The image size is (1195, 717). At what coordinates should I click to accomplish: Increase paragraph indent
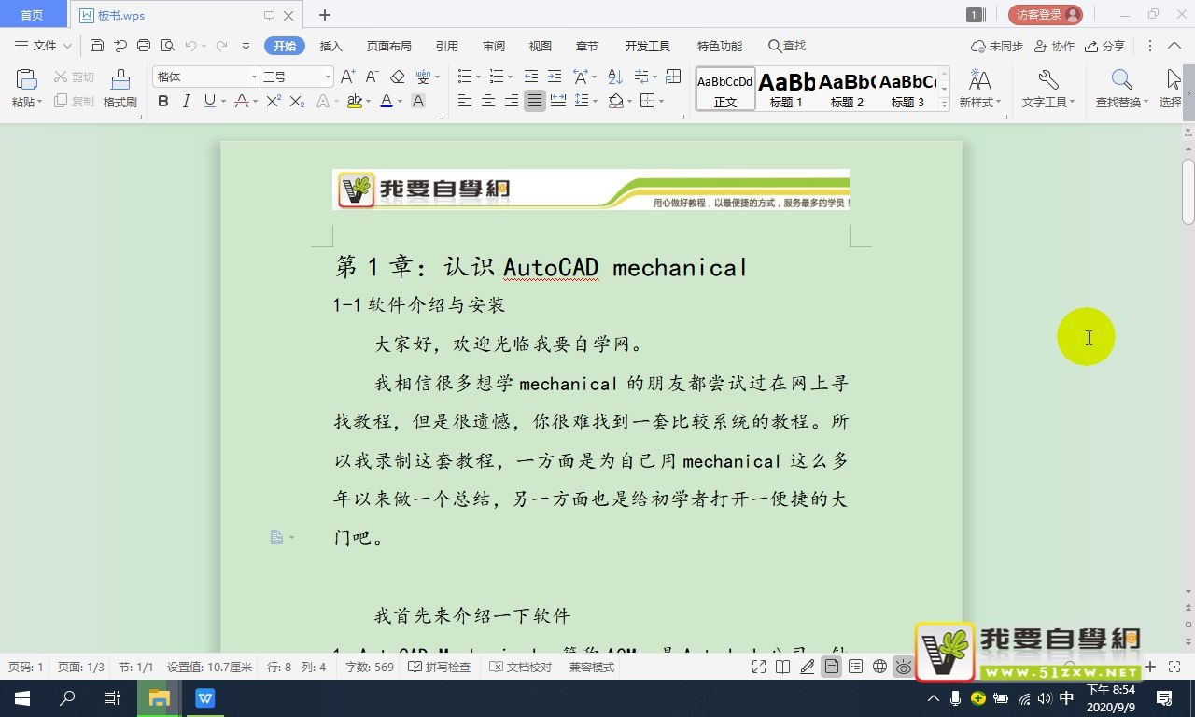coord(555,77)
